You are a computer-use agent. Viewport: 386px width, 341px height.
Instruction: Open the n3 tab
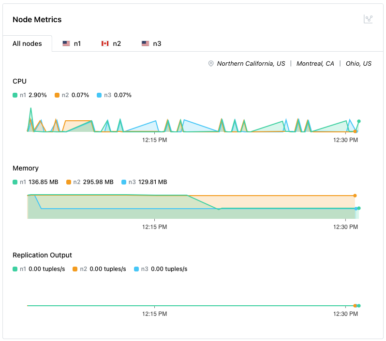(151, 43)
